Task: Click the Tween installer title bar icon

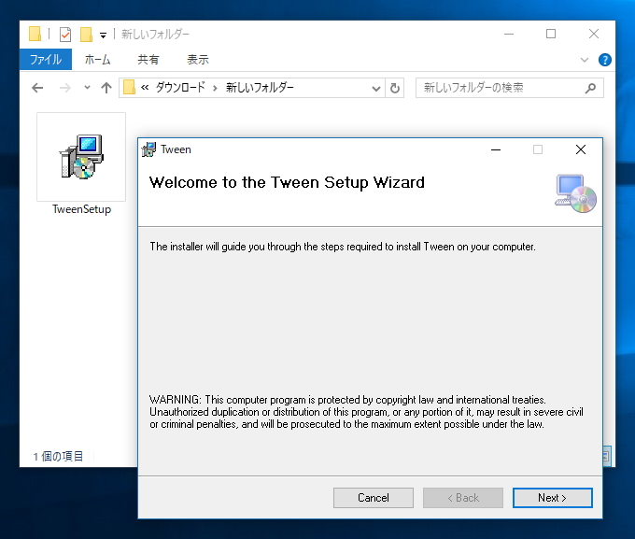Action: pos(148,149)
